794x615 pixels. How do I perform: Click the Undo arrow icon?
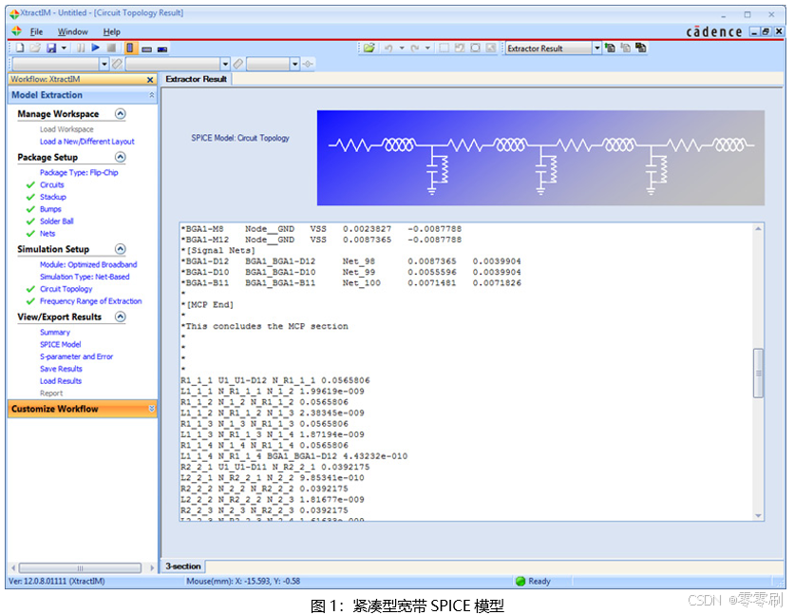pyautogui.click(x=388, y=48)
